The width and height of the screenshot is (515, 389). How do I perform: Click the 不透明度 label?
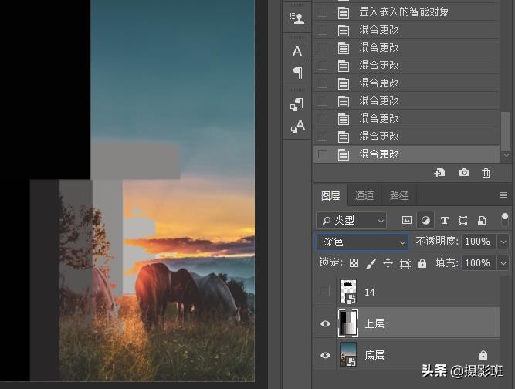click(x=437, y=242)
